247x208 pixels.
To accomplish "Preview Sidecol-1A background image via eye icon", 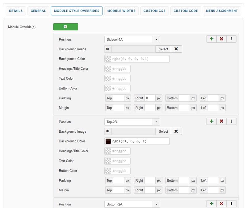I will click(108, 49).
